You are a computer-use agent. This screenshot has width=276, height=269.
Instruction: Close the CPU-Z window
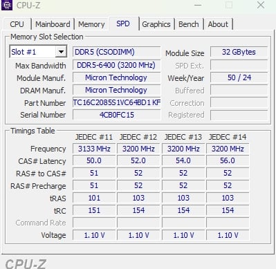[261, 5]
